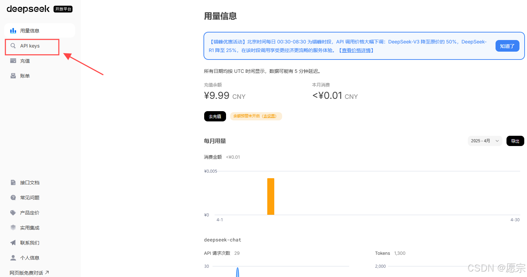Click the 产品定价 tag icon
This screenshot has height=277, width=527.
13,213
